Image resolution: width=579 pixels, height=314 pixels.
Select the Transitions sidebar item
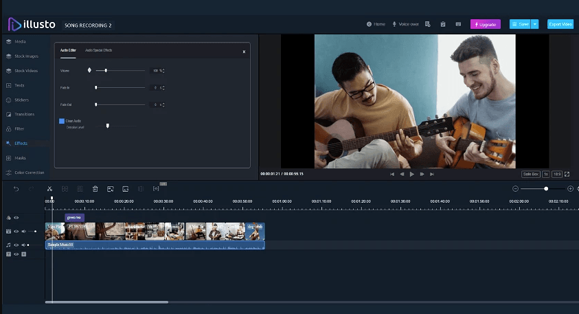click(x=24, y=114)
